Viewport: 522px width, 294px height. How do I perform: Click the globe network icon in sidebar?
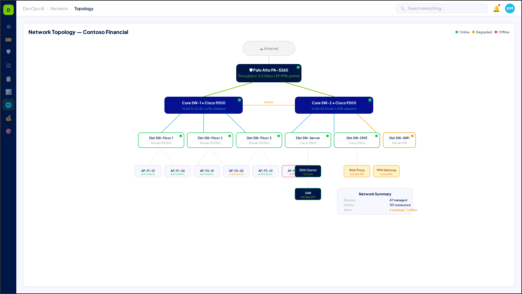coord(8,105)
